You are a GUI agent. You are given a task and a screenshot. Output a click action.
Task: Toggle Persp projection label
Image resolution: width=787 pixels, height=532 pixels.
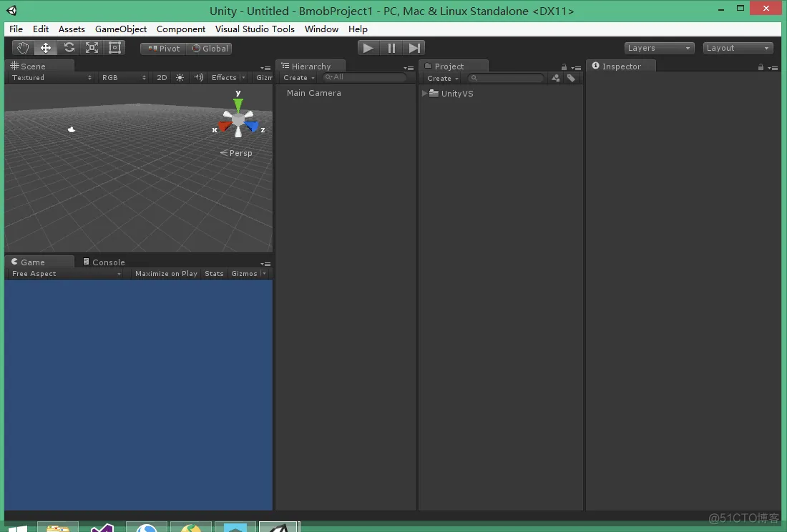tap(236, 153)
